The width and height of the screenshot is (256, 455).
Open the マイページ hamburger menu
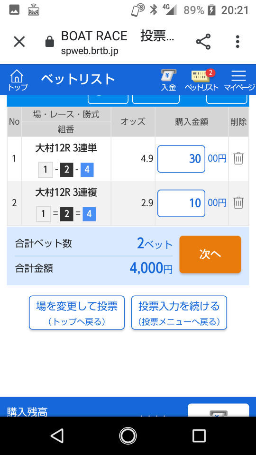238,81
